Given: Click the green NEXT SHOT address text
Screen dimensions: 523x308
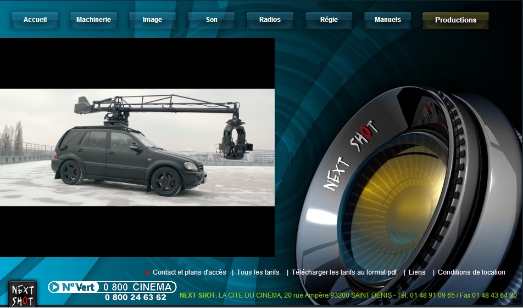Looking at the screenshot, I should 197,295.
